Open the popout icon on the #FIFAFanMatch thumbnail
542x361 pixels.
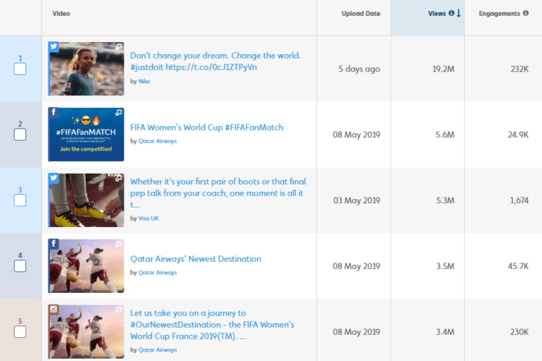click(x=119, y=112)
